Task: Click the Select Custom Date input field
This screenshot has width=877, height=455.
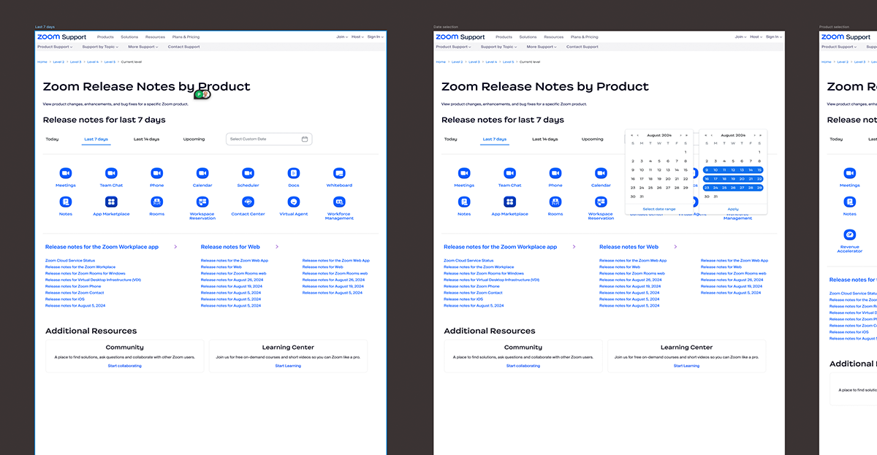Action: (263, 139)
